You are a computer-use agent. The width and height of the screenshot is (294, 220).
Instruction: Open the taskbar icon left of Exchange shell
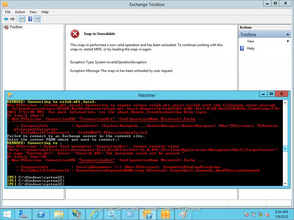(x=130, y=214)
